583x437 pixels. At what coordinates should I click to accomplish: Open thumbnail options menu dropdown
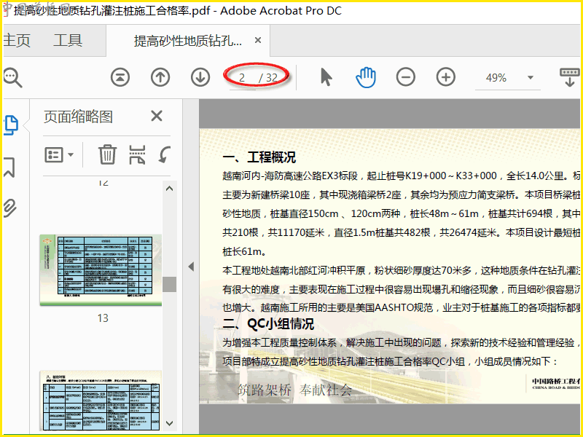pos(59,154)
